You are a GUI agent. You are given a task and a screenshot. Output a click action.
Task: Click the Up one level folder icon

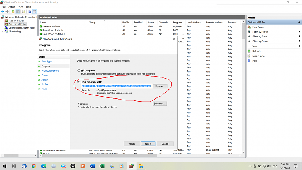13,12
